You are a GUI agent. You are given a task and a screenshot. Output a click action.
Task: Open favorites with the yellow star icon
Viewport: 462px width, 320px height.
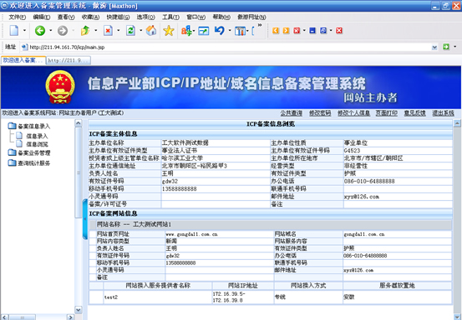click(x=169, y=31)
